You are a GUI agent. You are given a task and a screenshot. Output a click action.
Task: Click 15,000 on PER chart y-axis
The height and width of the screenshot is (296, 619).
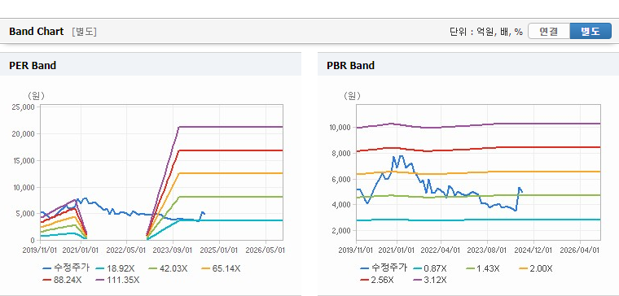coord(24,160)
